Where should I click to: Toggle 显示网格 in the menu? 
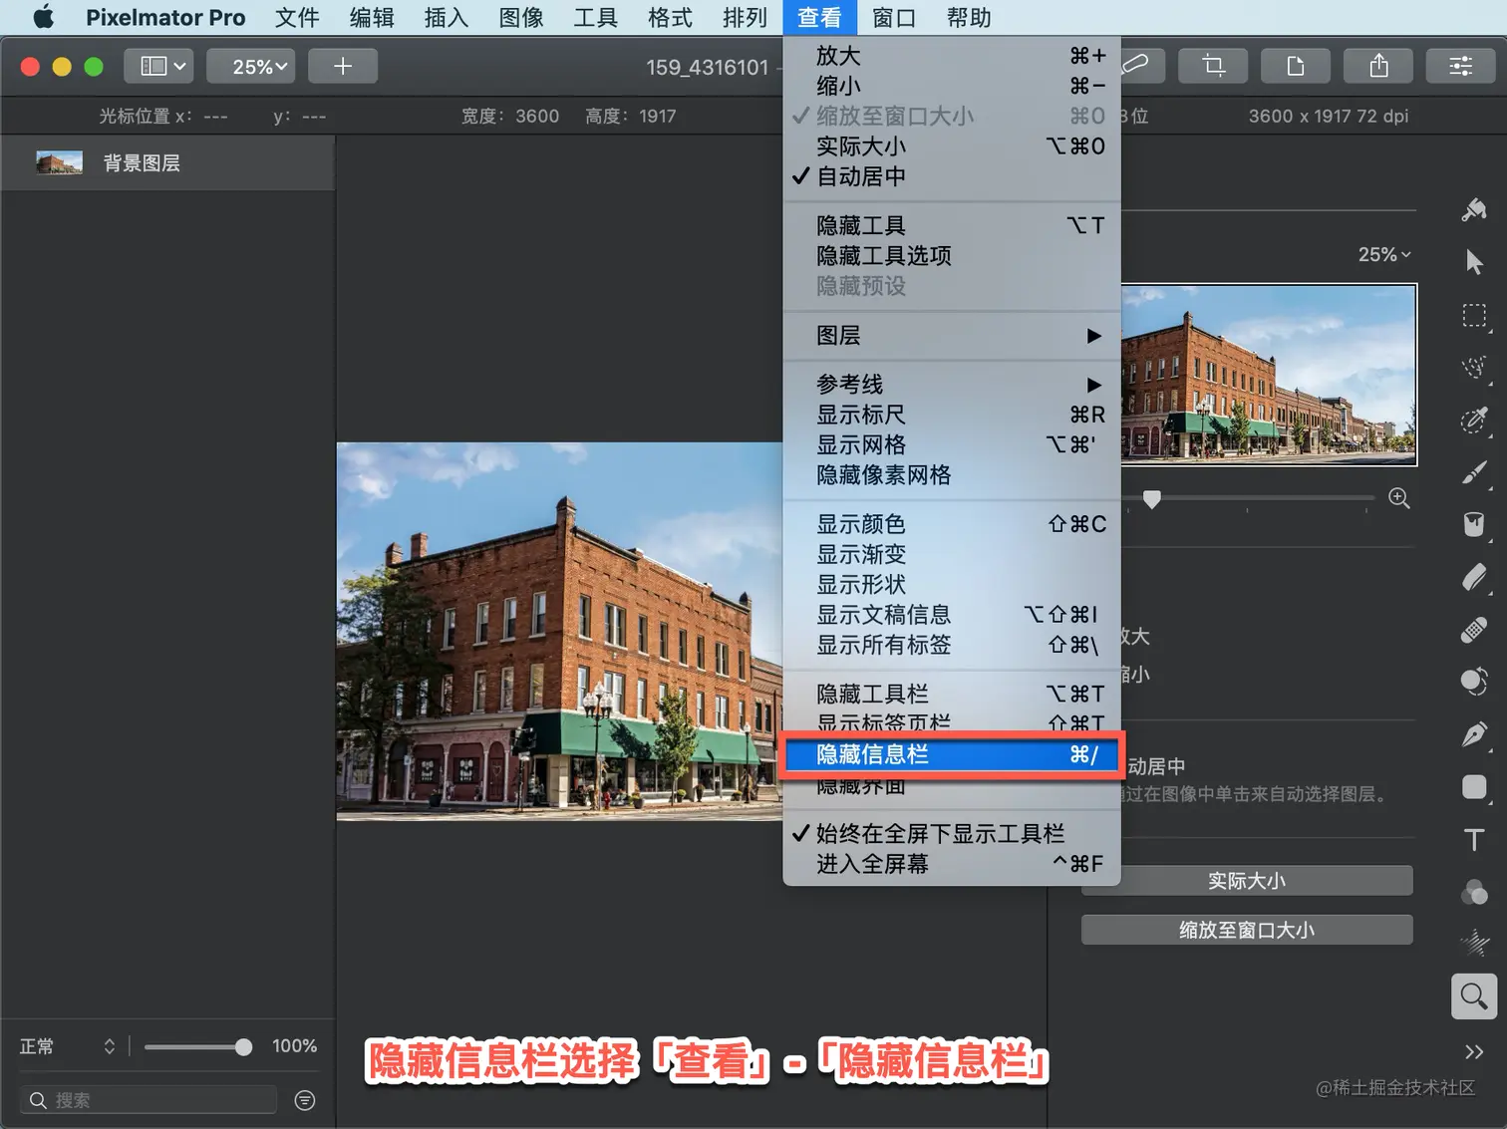coord(952,444)
